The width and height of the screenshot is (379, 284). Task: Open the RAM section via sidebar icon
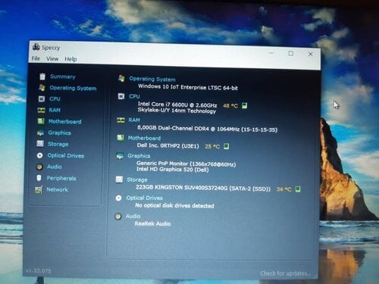[x=41, y=110]
